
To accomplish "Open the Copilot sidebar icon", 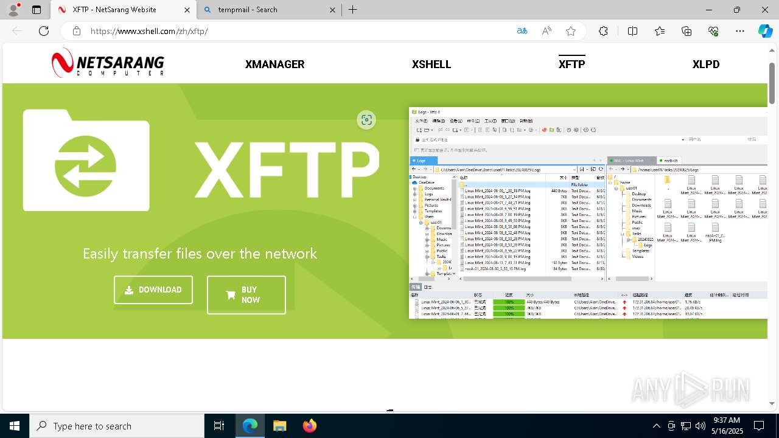I will [765, 31].
